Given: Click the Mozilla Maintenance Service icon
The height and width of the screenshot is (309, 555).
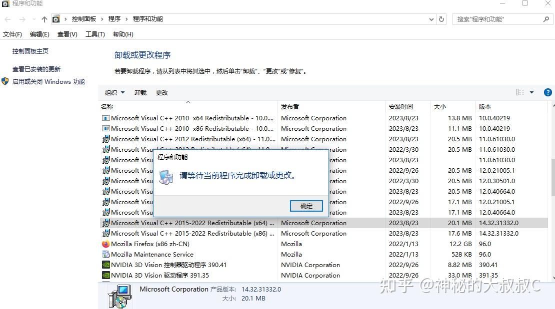Looking at the screenshot, I should pyautogui.click(x=105, y=254).
